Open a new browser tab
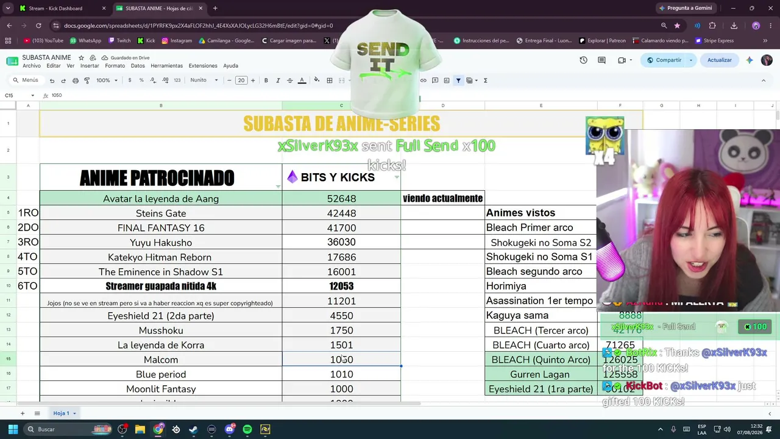 tap(215, 9)
